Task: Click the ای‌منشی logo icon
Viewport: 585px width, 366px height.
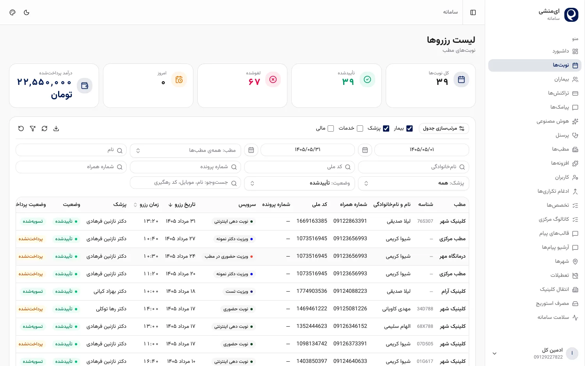Action: coord(571,15)
